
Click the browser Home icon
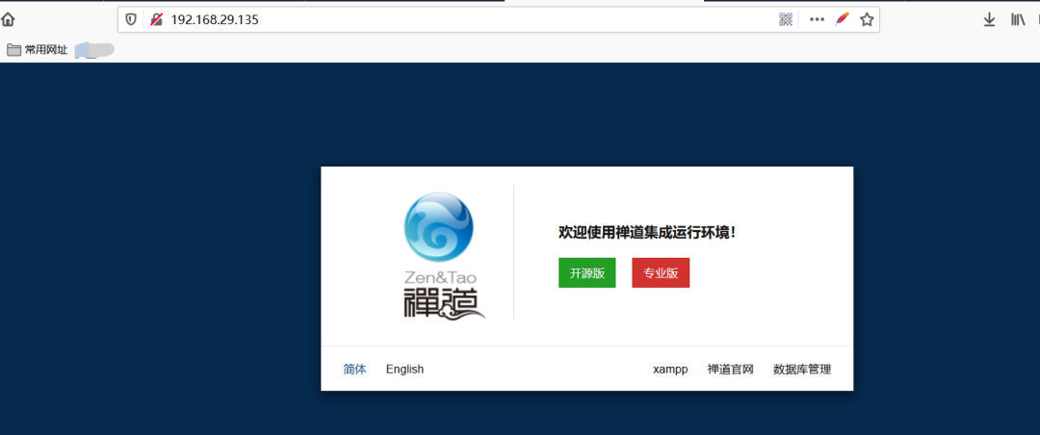pyautogui.click(x=8, y=20)
